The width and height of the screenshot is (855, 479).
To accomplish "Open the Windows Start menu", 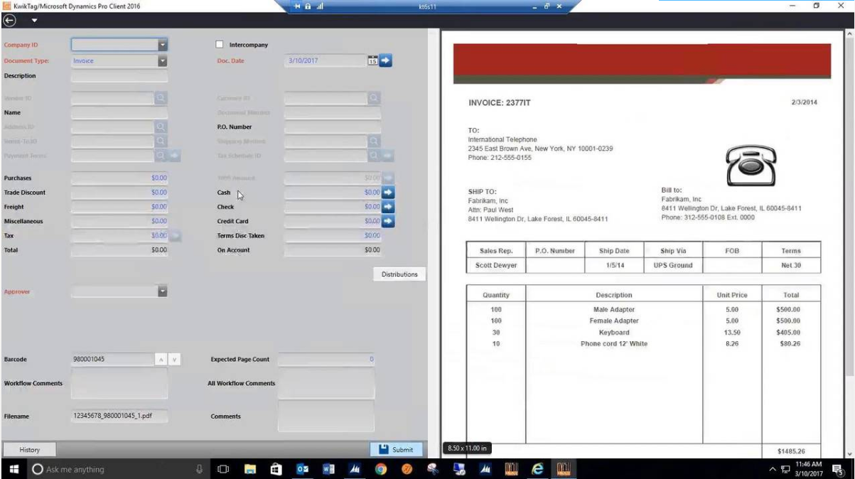I will 14,469.
